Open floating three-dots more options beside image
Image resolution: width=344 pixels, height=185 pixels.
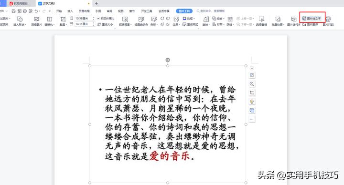click(252, 119)
